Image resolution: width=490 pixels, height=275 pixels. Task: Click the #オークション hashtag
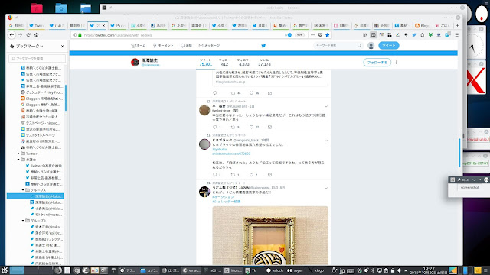(x=223, y=197)
